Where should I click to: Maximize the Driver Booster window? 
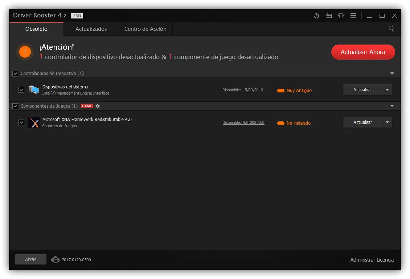(x=382, y=16)
